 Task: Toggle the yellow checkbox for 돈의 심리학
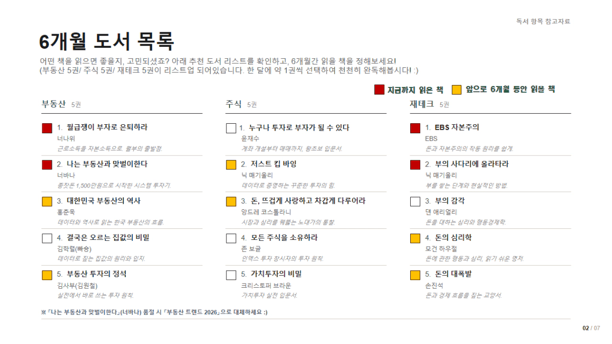pos(415,238)
